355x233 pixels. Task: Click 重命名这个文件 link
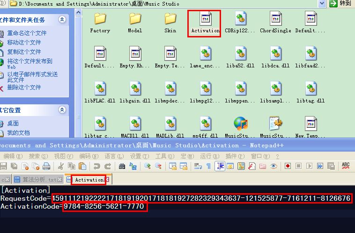[x=27, y=33]
